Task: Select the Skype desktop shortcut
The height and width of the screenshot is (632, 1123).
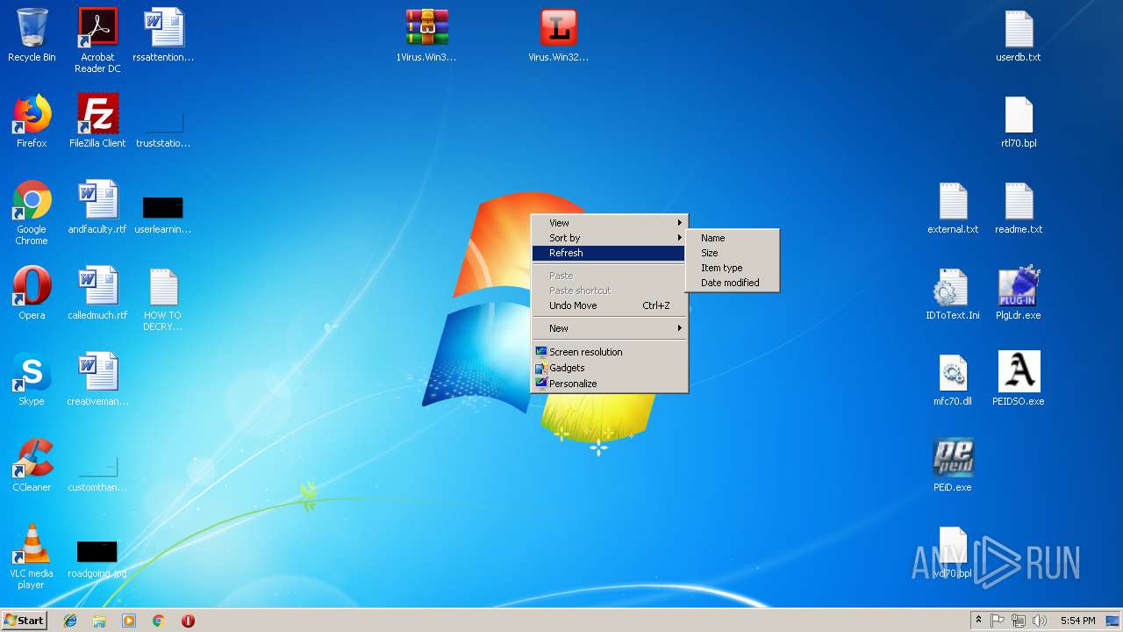Action: click(32, 379)
